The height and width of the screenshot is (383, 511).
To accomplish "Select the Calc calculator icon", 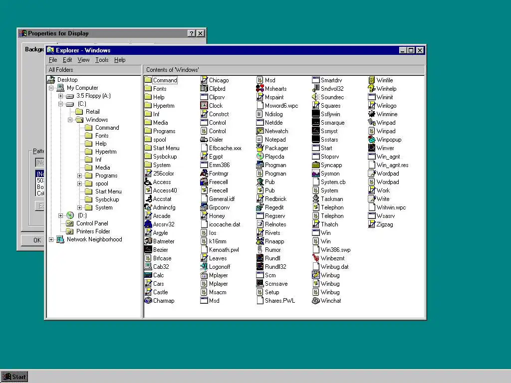I will click(148, 275).
